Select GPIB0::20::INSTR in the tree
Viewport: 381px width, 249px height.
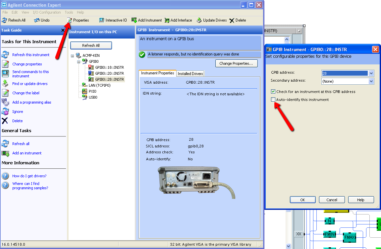109,73
